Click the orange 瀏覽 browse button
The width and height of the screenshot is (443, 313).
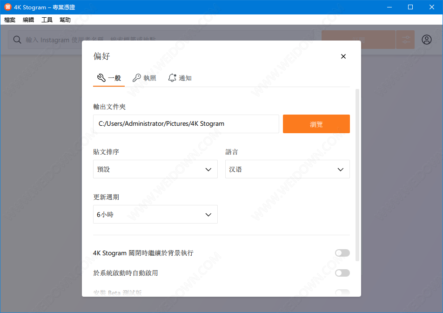[316, 124]
